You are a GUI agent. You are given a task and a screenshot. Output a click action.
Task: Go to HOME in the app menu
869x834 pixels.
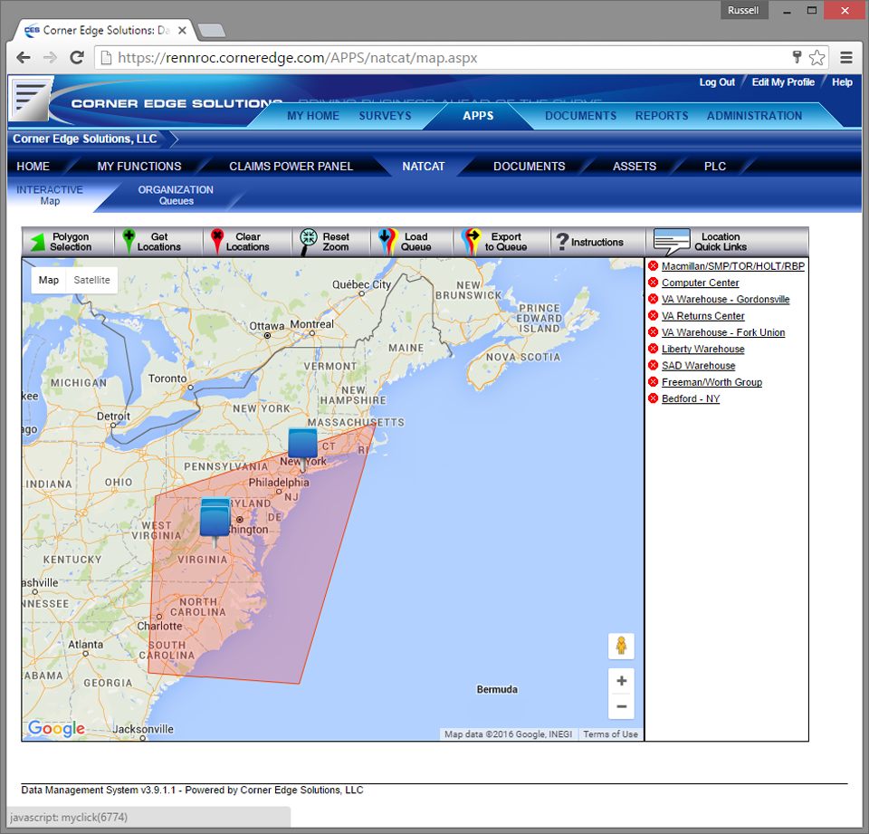33,166
